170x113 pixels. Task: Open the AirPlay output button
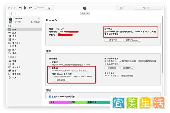click(49, 8)
